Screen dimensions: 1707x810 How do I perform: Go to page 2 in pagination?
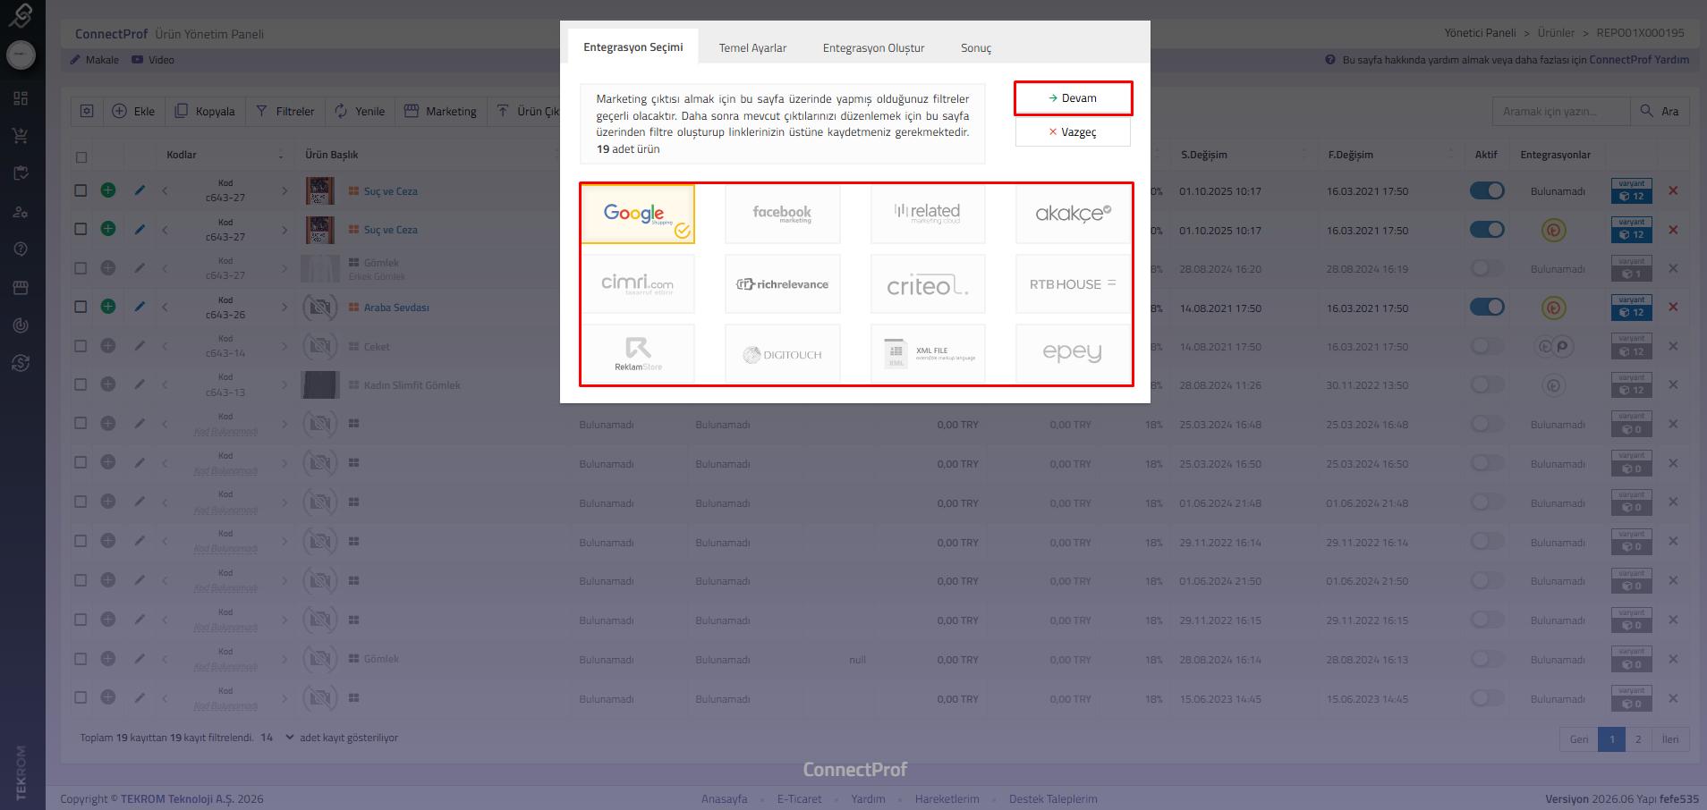tap(1638, 739)
